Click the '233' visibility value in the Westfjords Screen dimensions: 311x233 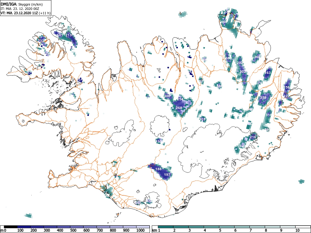click(41, 41)
